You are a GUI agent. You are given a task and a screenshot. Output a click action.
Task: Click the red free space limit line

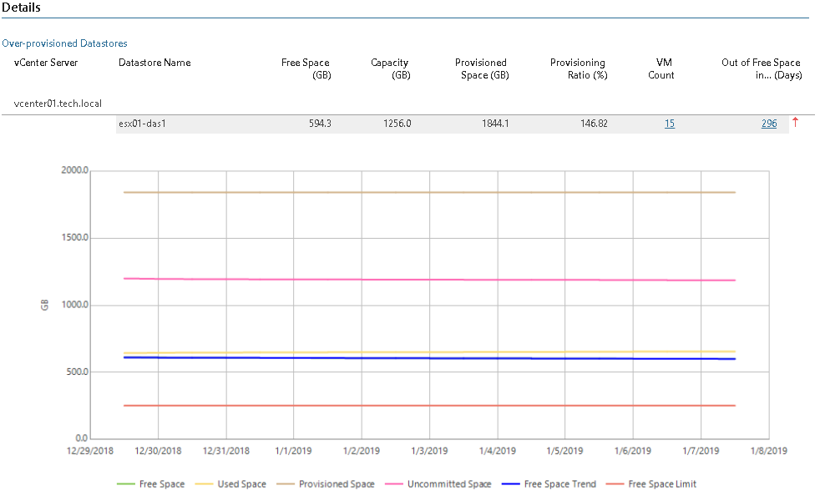[x=429, y=406]
